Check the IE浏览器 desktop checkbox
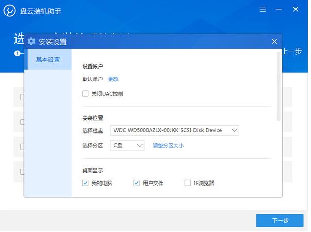The image size is (311, 232). pos(188,183)
